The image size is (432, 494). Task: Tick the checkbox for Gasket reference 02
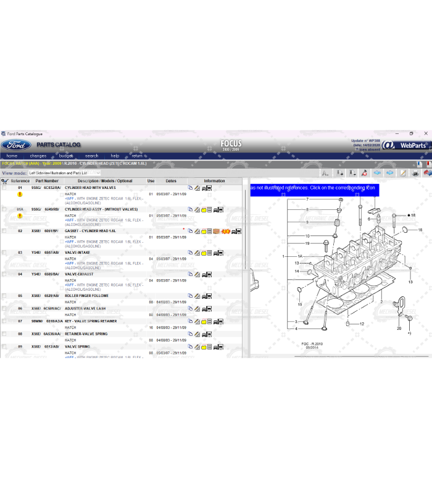tap(4, 231)
